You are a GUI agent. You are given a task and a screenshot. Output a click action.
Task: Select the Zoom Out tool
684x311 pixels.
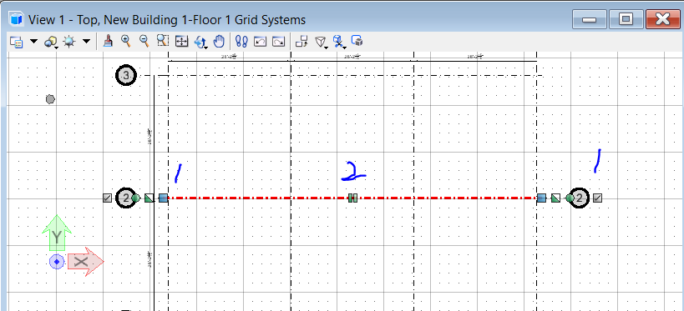pos(144,42)
